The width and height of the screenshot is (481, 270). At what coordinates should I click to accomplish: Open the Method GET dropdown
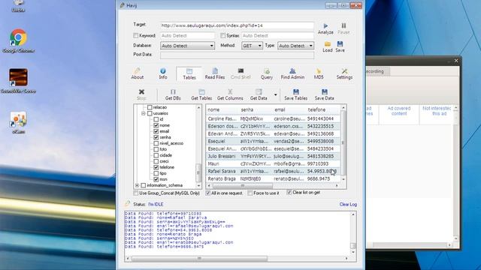pyautogui.click(x=252, y=46)
